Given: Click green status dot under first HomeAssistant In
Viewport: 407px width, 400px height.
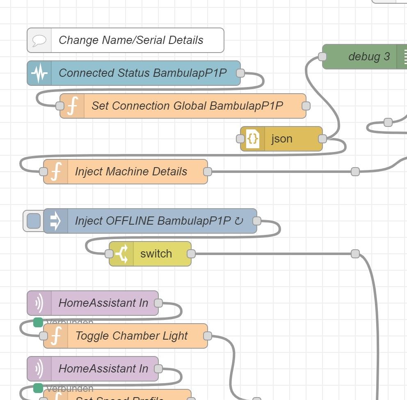Looking at the screenshot, I should (x=38, y=322).
